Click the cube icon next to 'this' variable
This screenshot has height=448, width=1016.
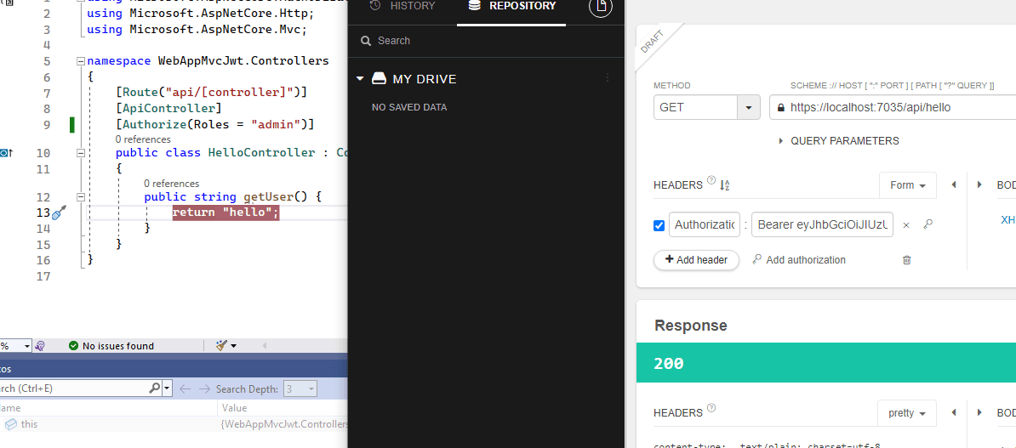coord(11,424)
